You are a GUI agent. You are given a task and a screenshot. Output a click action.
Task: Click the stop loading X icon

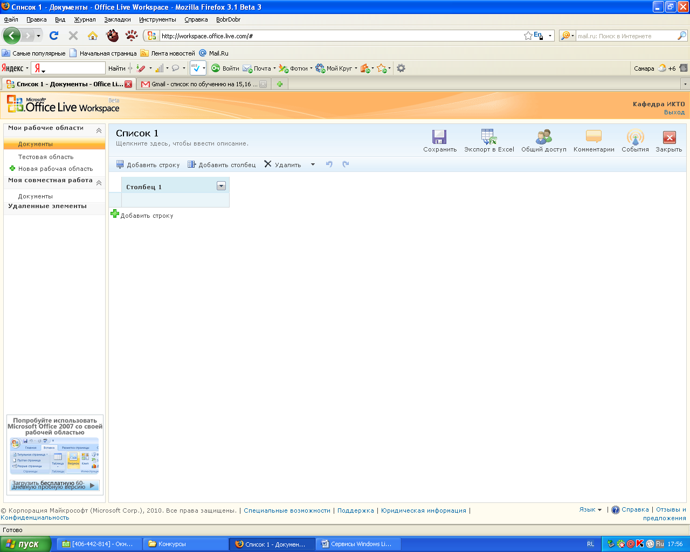click(73, 36)
